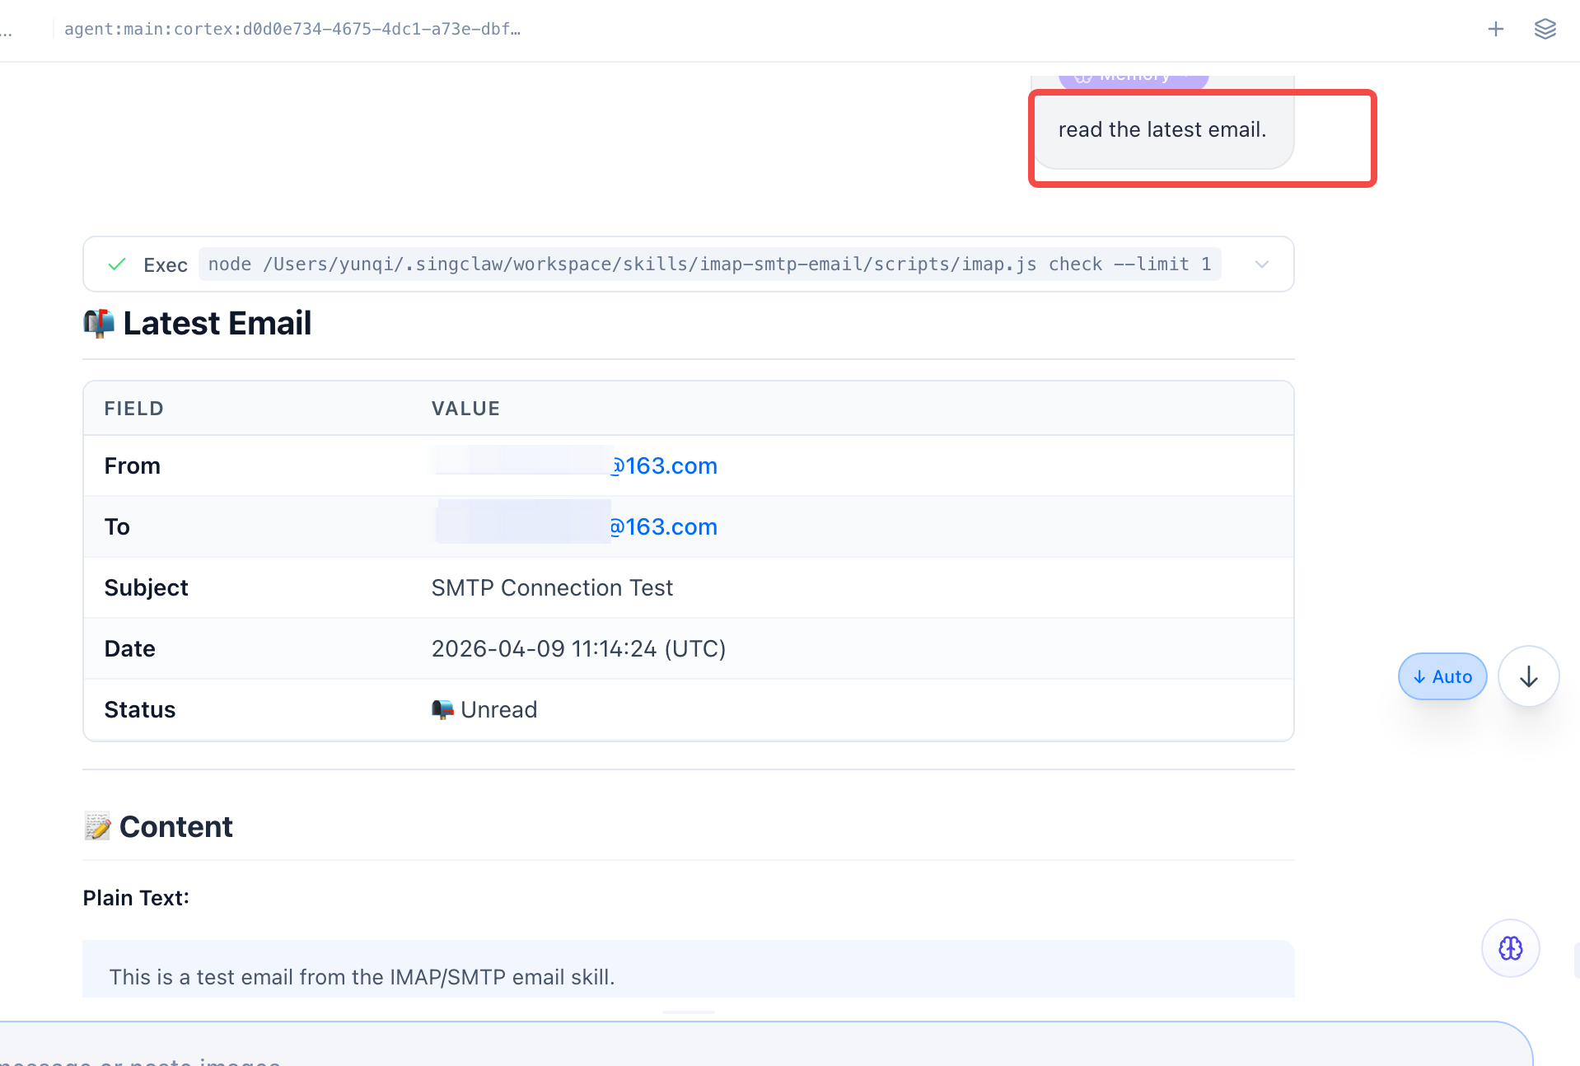Viewport: 1580px width, 1066px height.
Task: Expand the Exec command details chevron
Action: click(x=1261, y=264)
